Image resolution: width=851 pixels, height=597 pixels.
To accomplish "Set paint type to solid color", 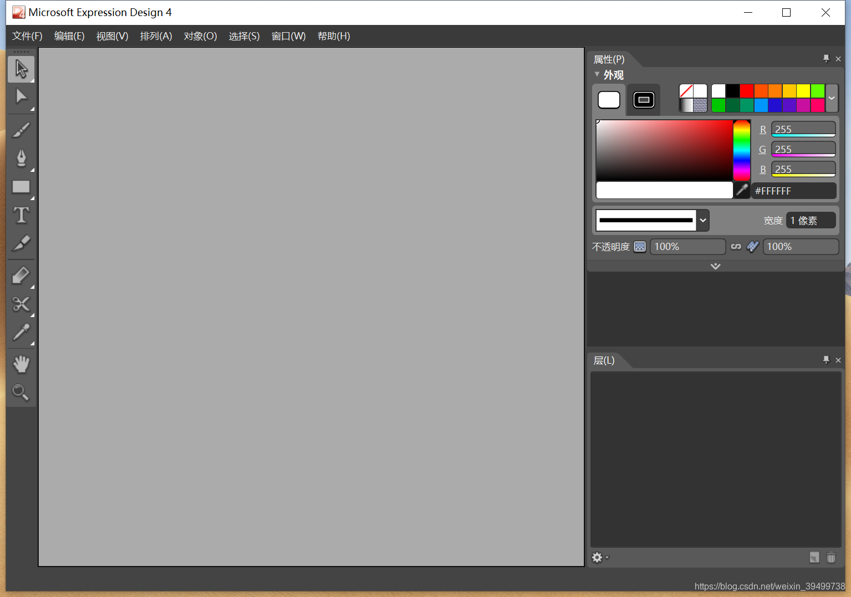I will (x=700, y=91).
